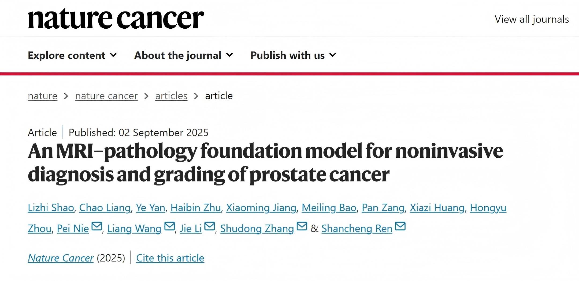The image size is (579, 281).
Task: Open author Lizhi Shao's profile
Action: coord(51,208)
